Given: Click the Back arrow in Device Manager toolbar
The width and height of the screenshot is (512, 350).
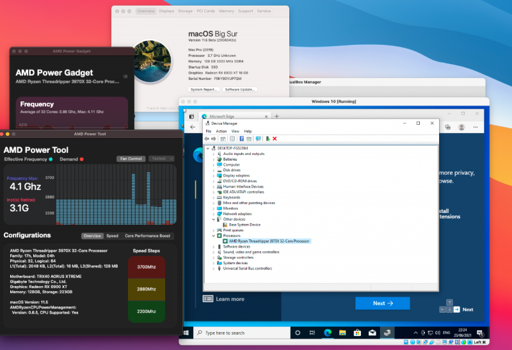Looking at the screenshot, I should click(x=207, y=139).
